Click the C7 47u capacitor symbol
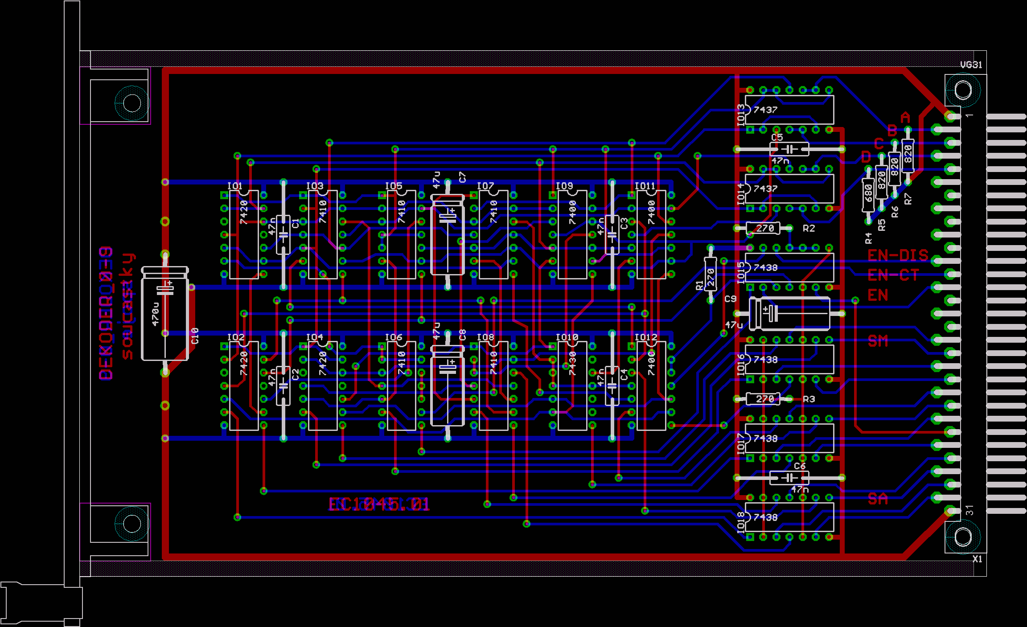The image size is (1027, 627). (x=448, y=235)
